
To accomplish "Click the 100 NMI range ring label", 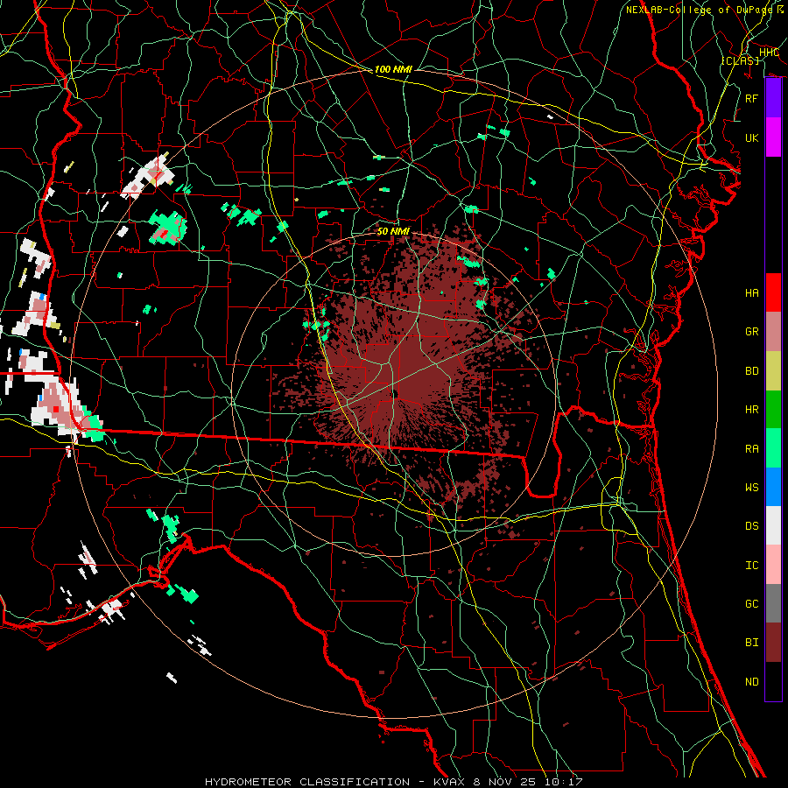I will coord(393,69).
